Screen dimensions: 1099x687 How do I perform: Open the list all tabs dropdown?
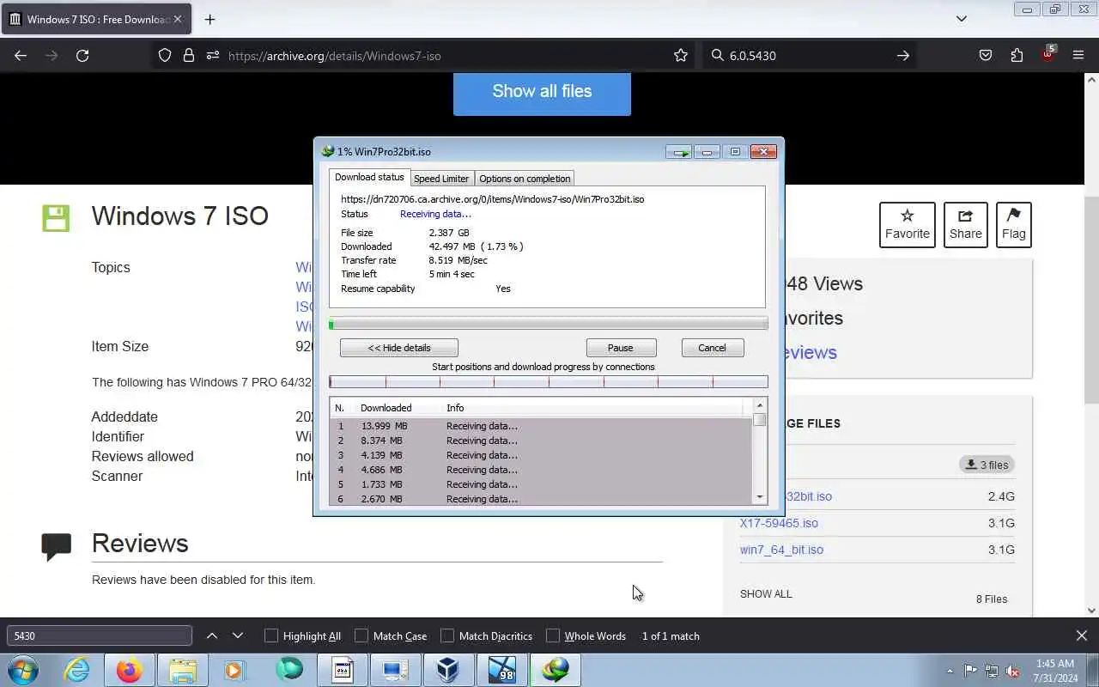coord(962,19)
